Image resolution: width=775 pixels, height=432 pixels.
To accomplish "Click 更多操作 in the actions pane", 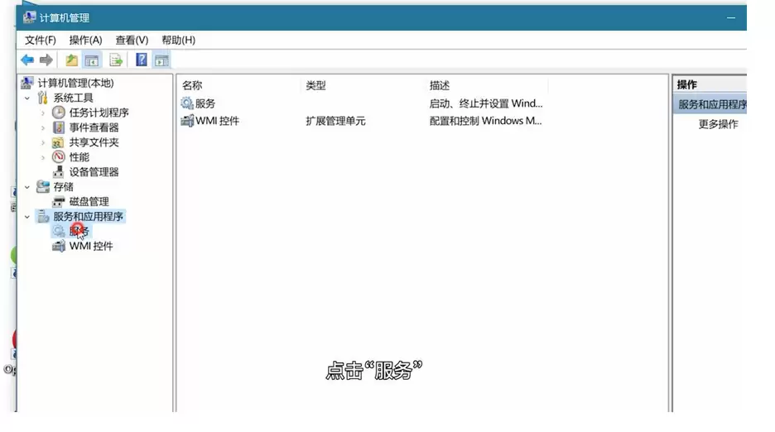I will coord(718,124).
